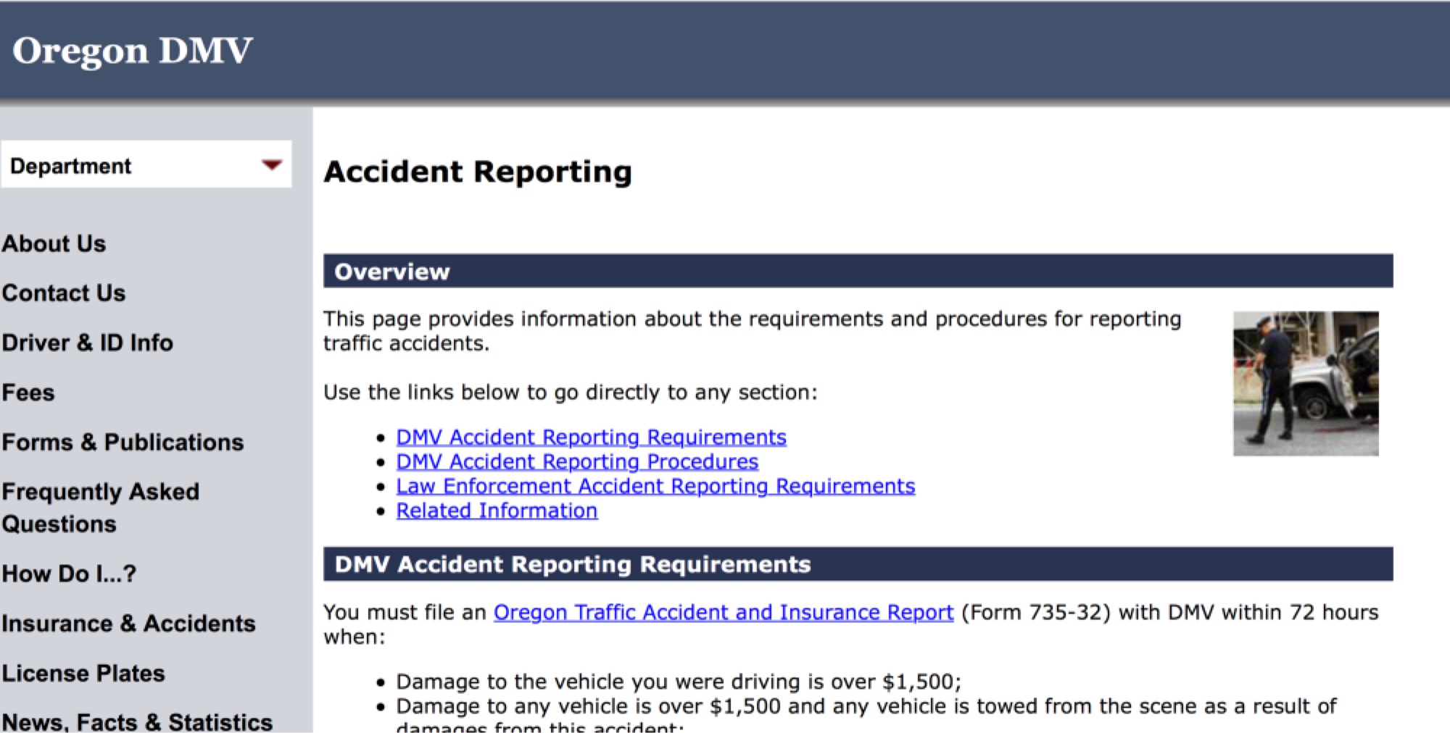Select Driver & ID Info
The image size is (1450, 733).
[x=88, y=343]
